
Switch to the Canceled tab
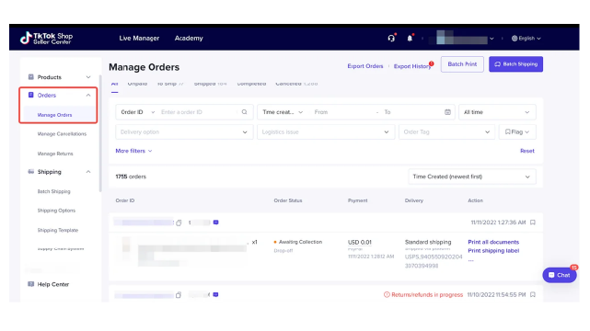point(296,85)
